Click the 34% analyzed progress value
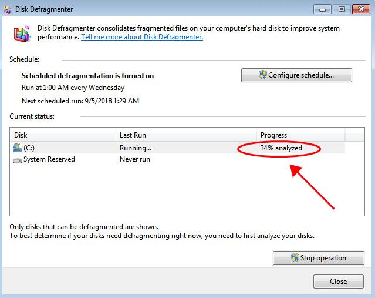 pyautogui.click(x=281, y=148)
